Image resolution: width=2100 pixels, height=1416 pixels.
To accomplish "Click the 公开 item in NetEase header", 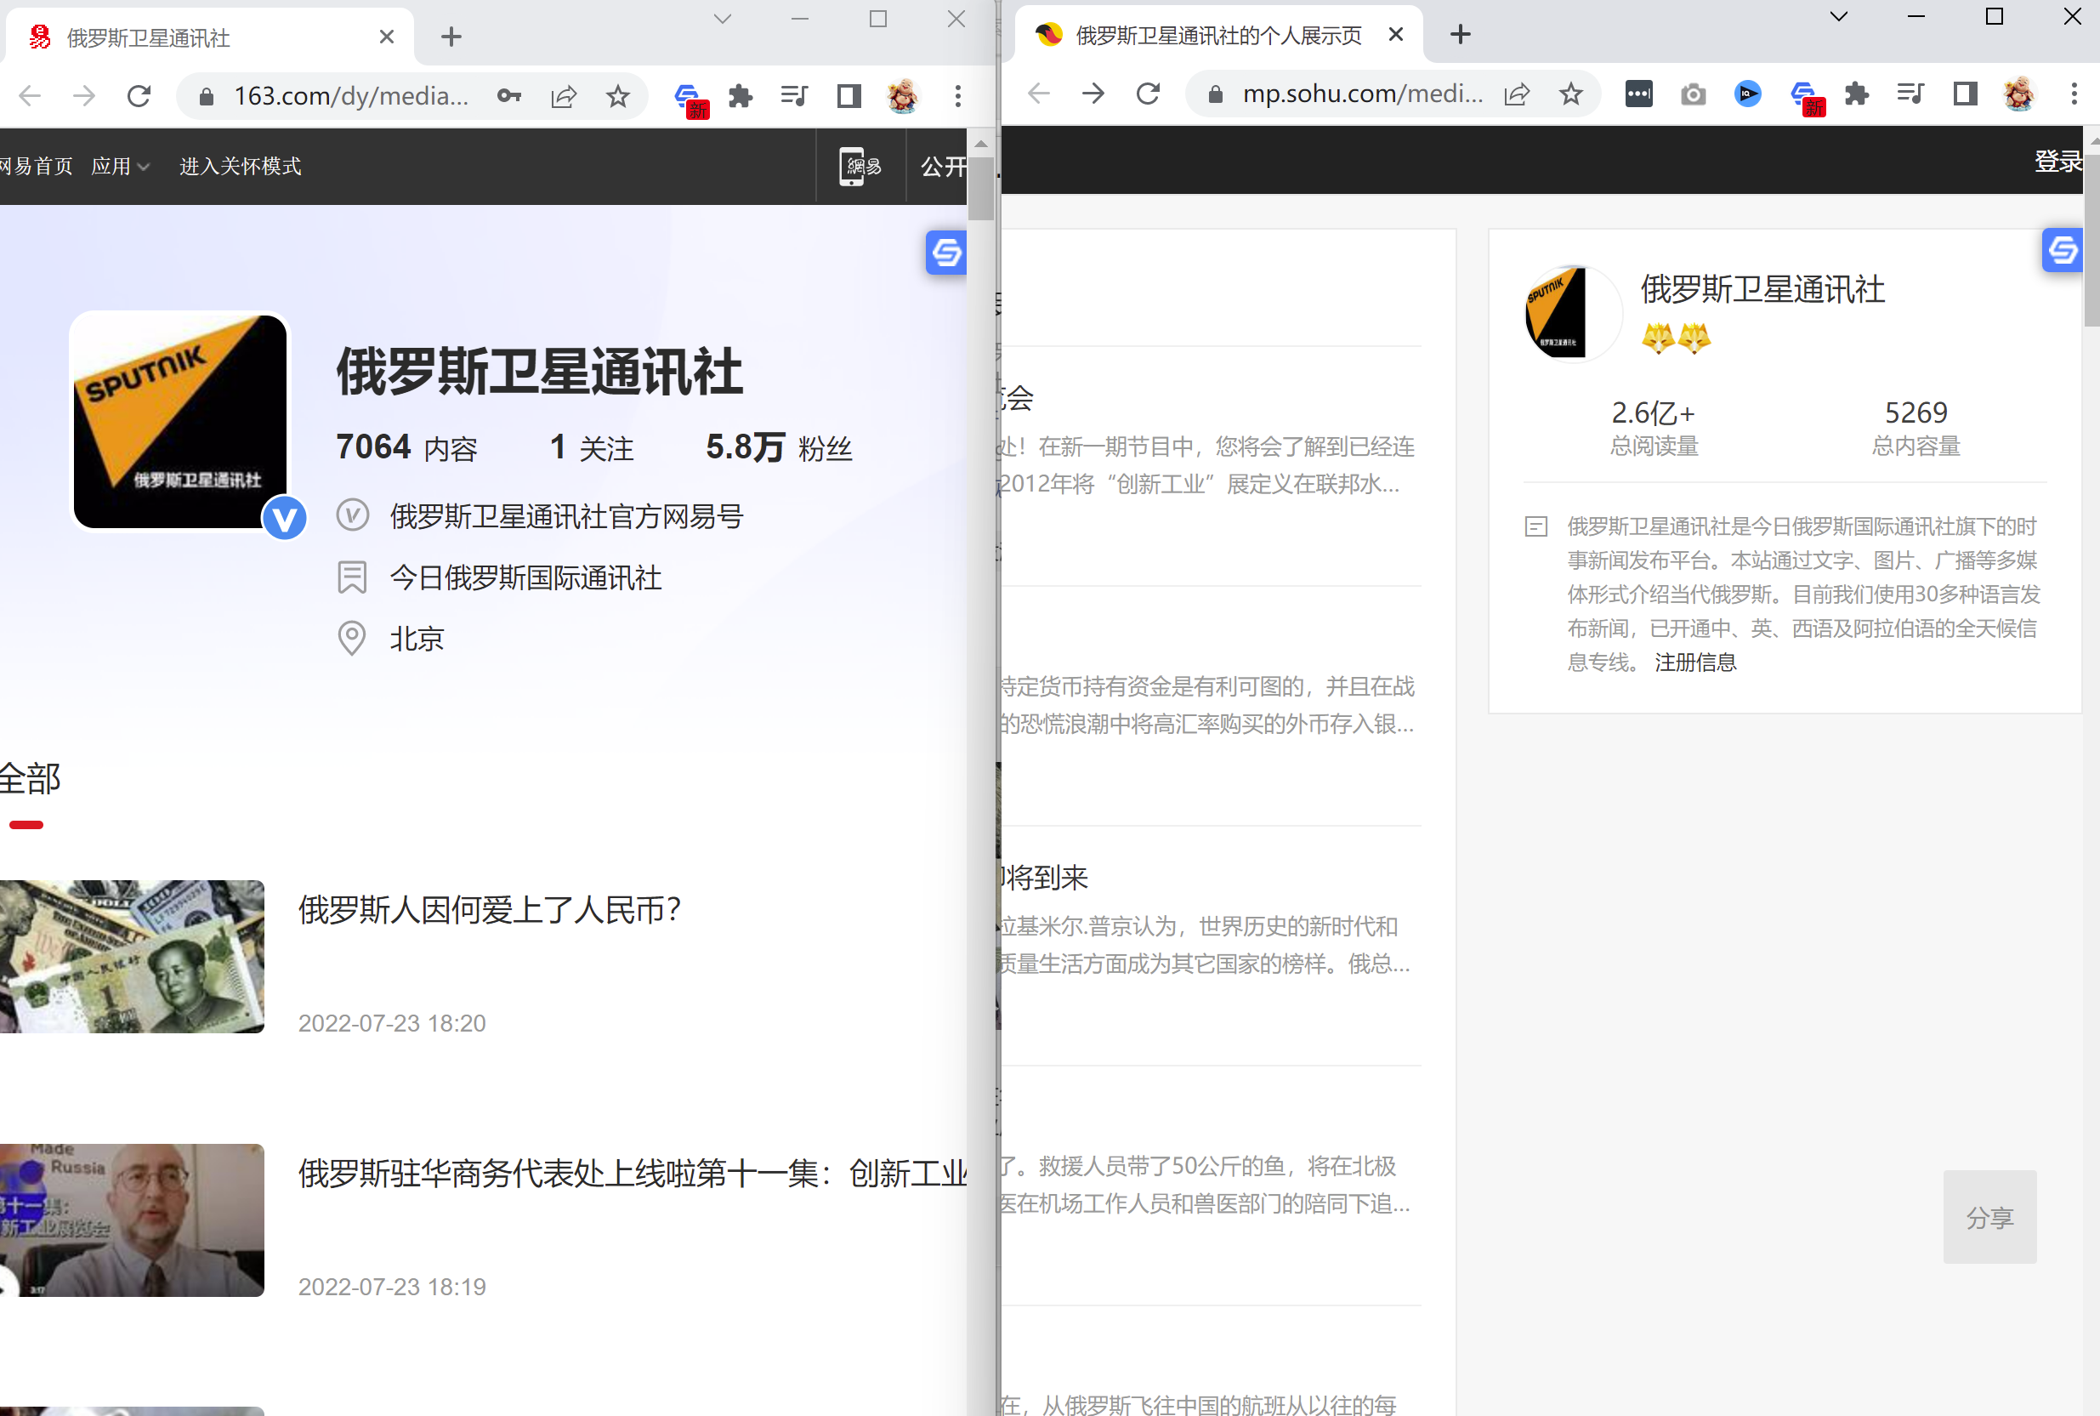I will (943, 166).
